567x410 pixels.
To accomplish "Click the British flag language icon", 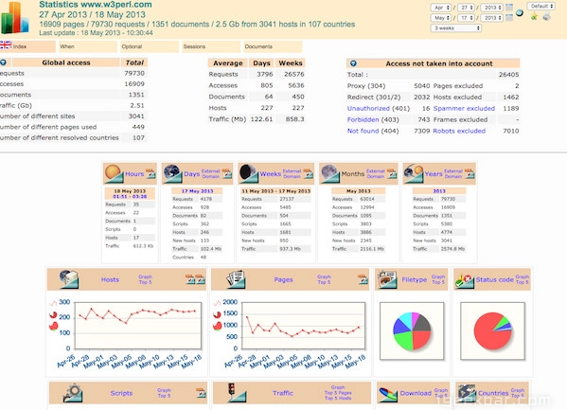I will 6,45.
